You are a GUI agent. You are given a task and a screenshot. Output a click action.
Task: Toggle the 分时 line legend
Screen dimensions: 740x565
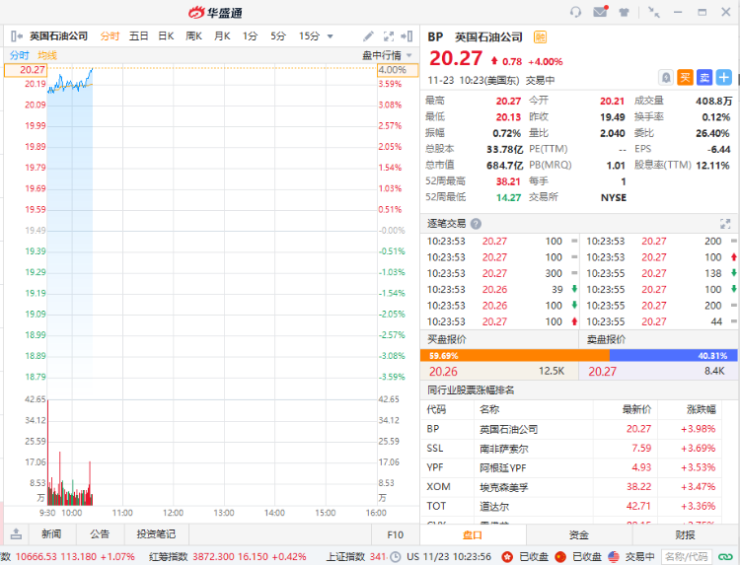point(20,55)
